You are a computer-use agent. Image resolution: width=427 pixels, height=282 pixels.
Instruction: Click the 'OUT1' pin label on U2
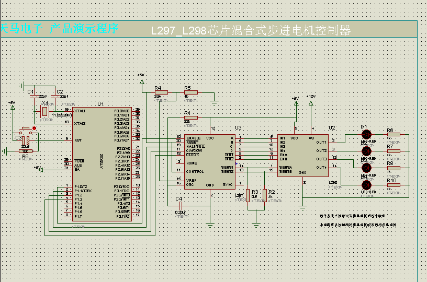click(x=321, y=143)
